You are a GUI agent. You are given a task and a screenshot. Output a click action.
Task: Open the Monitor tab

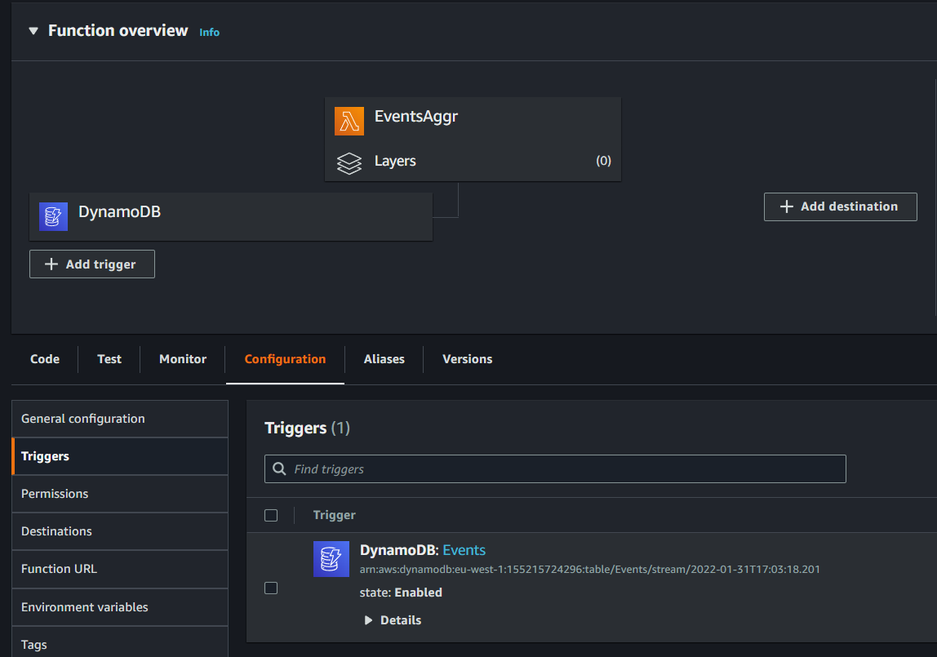[x=182, y=359]
